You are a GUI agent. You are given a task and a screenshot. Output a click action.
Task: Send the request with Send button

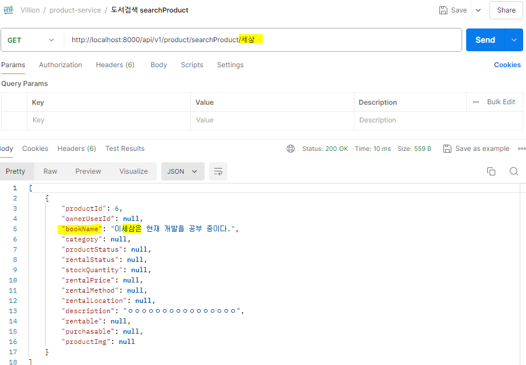[x=485, y=40]
